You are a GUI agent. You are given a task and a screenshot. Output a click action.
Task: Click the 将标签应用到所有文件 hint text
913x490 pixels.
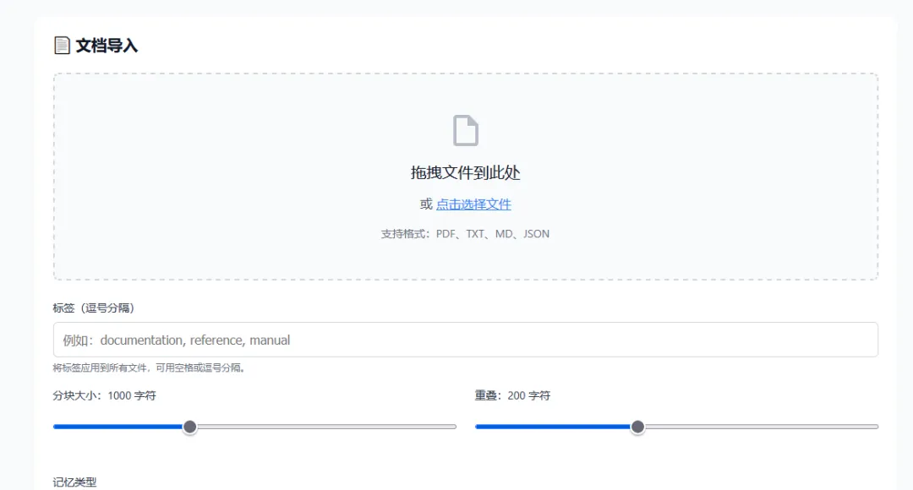tap(149, 367)
